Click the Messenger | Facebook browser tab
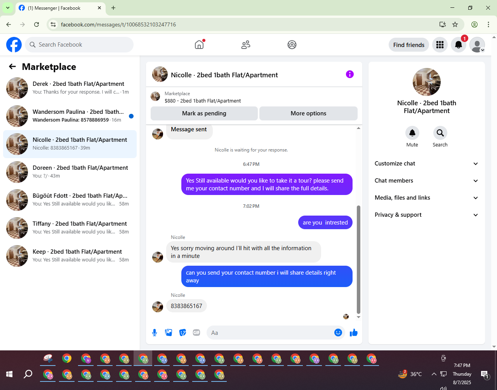This screenshot has width=497, height=390. [x=60, y=8]
